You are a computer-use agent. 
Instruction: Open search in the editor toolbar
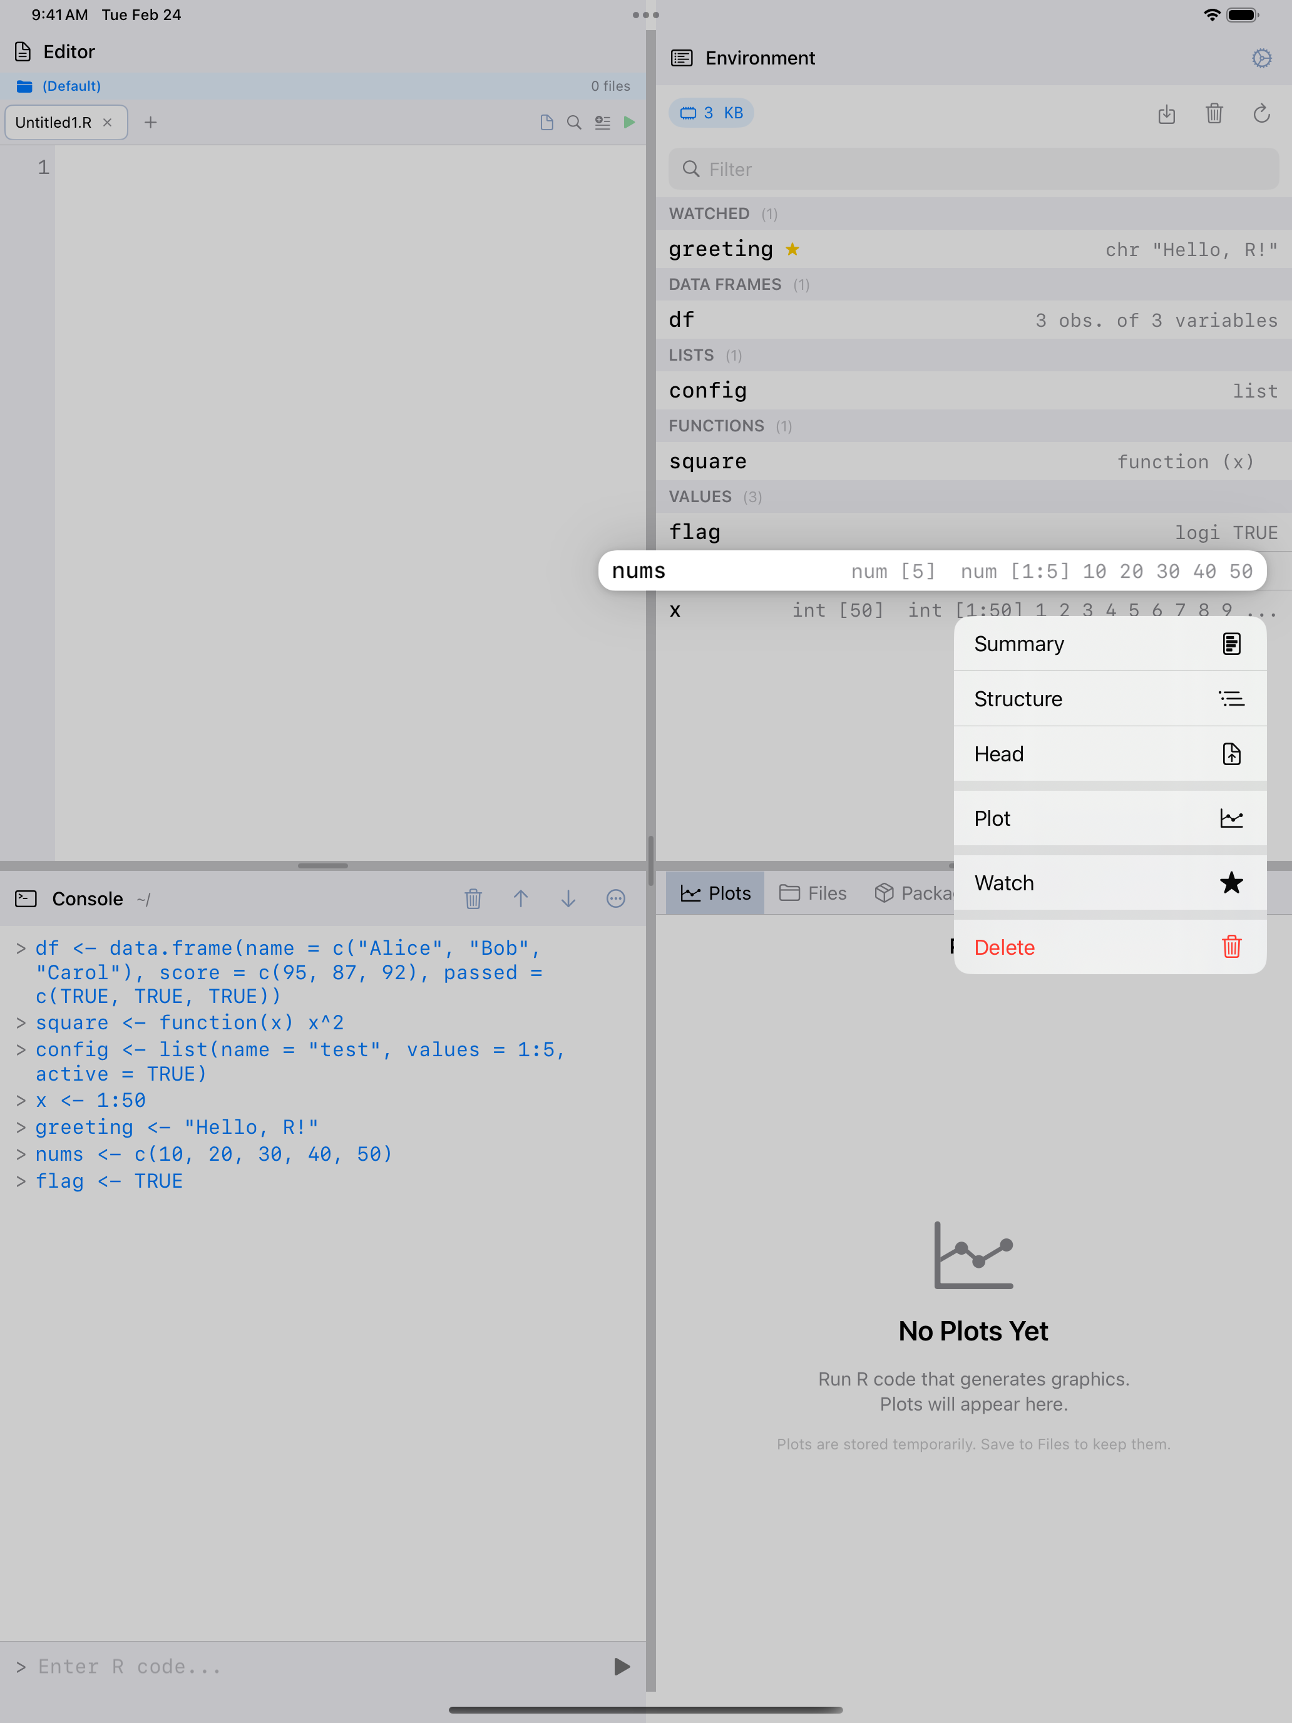[574, 122]
